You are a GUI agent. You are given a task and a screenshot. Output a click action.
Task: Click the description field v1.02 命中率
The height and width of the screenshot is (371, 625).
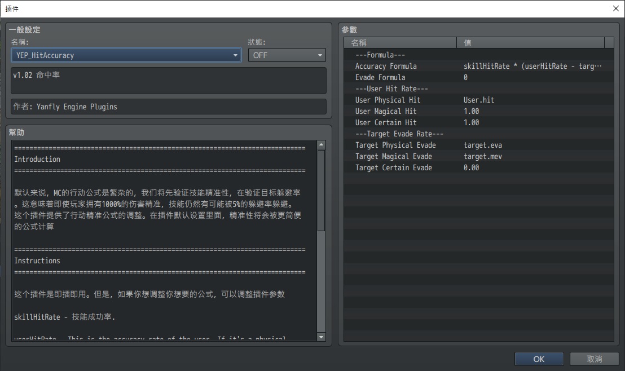(169, 81)
